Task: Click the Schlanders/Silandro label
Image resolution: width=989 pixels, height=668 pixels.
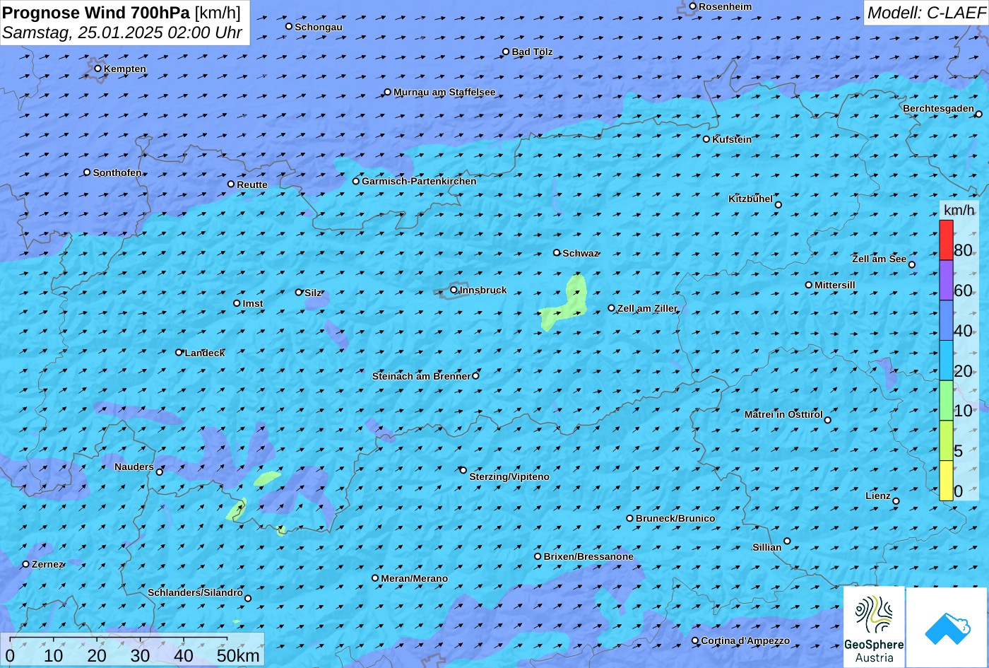Action: [x=195, y=592]
